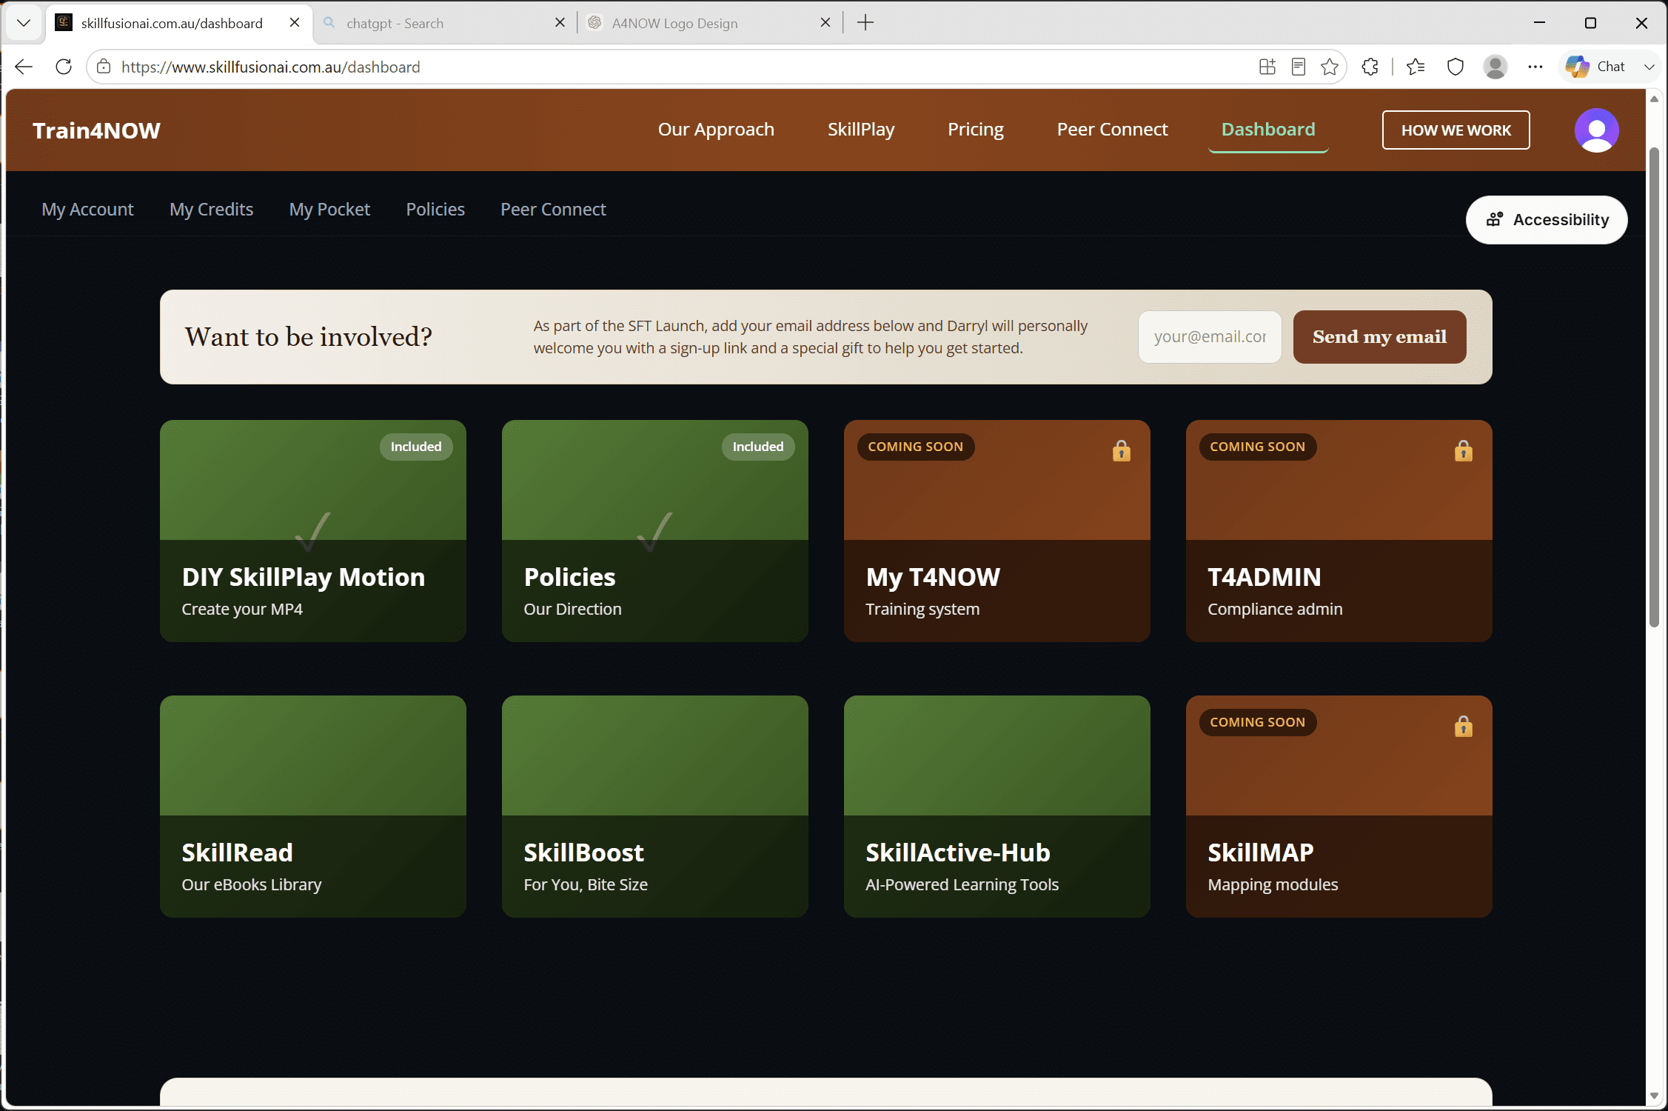Click the browser shield icon

[x=1456, y=67]
